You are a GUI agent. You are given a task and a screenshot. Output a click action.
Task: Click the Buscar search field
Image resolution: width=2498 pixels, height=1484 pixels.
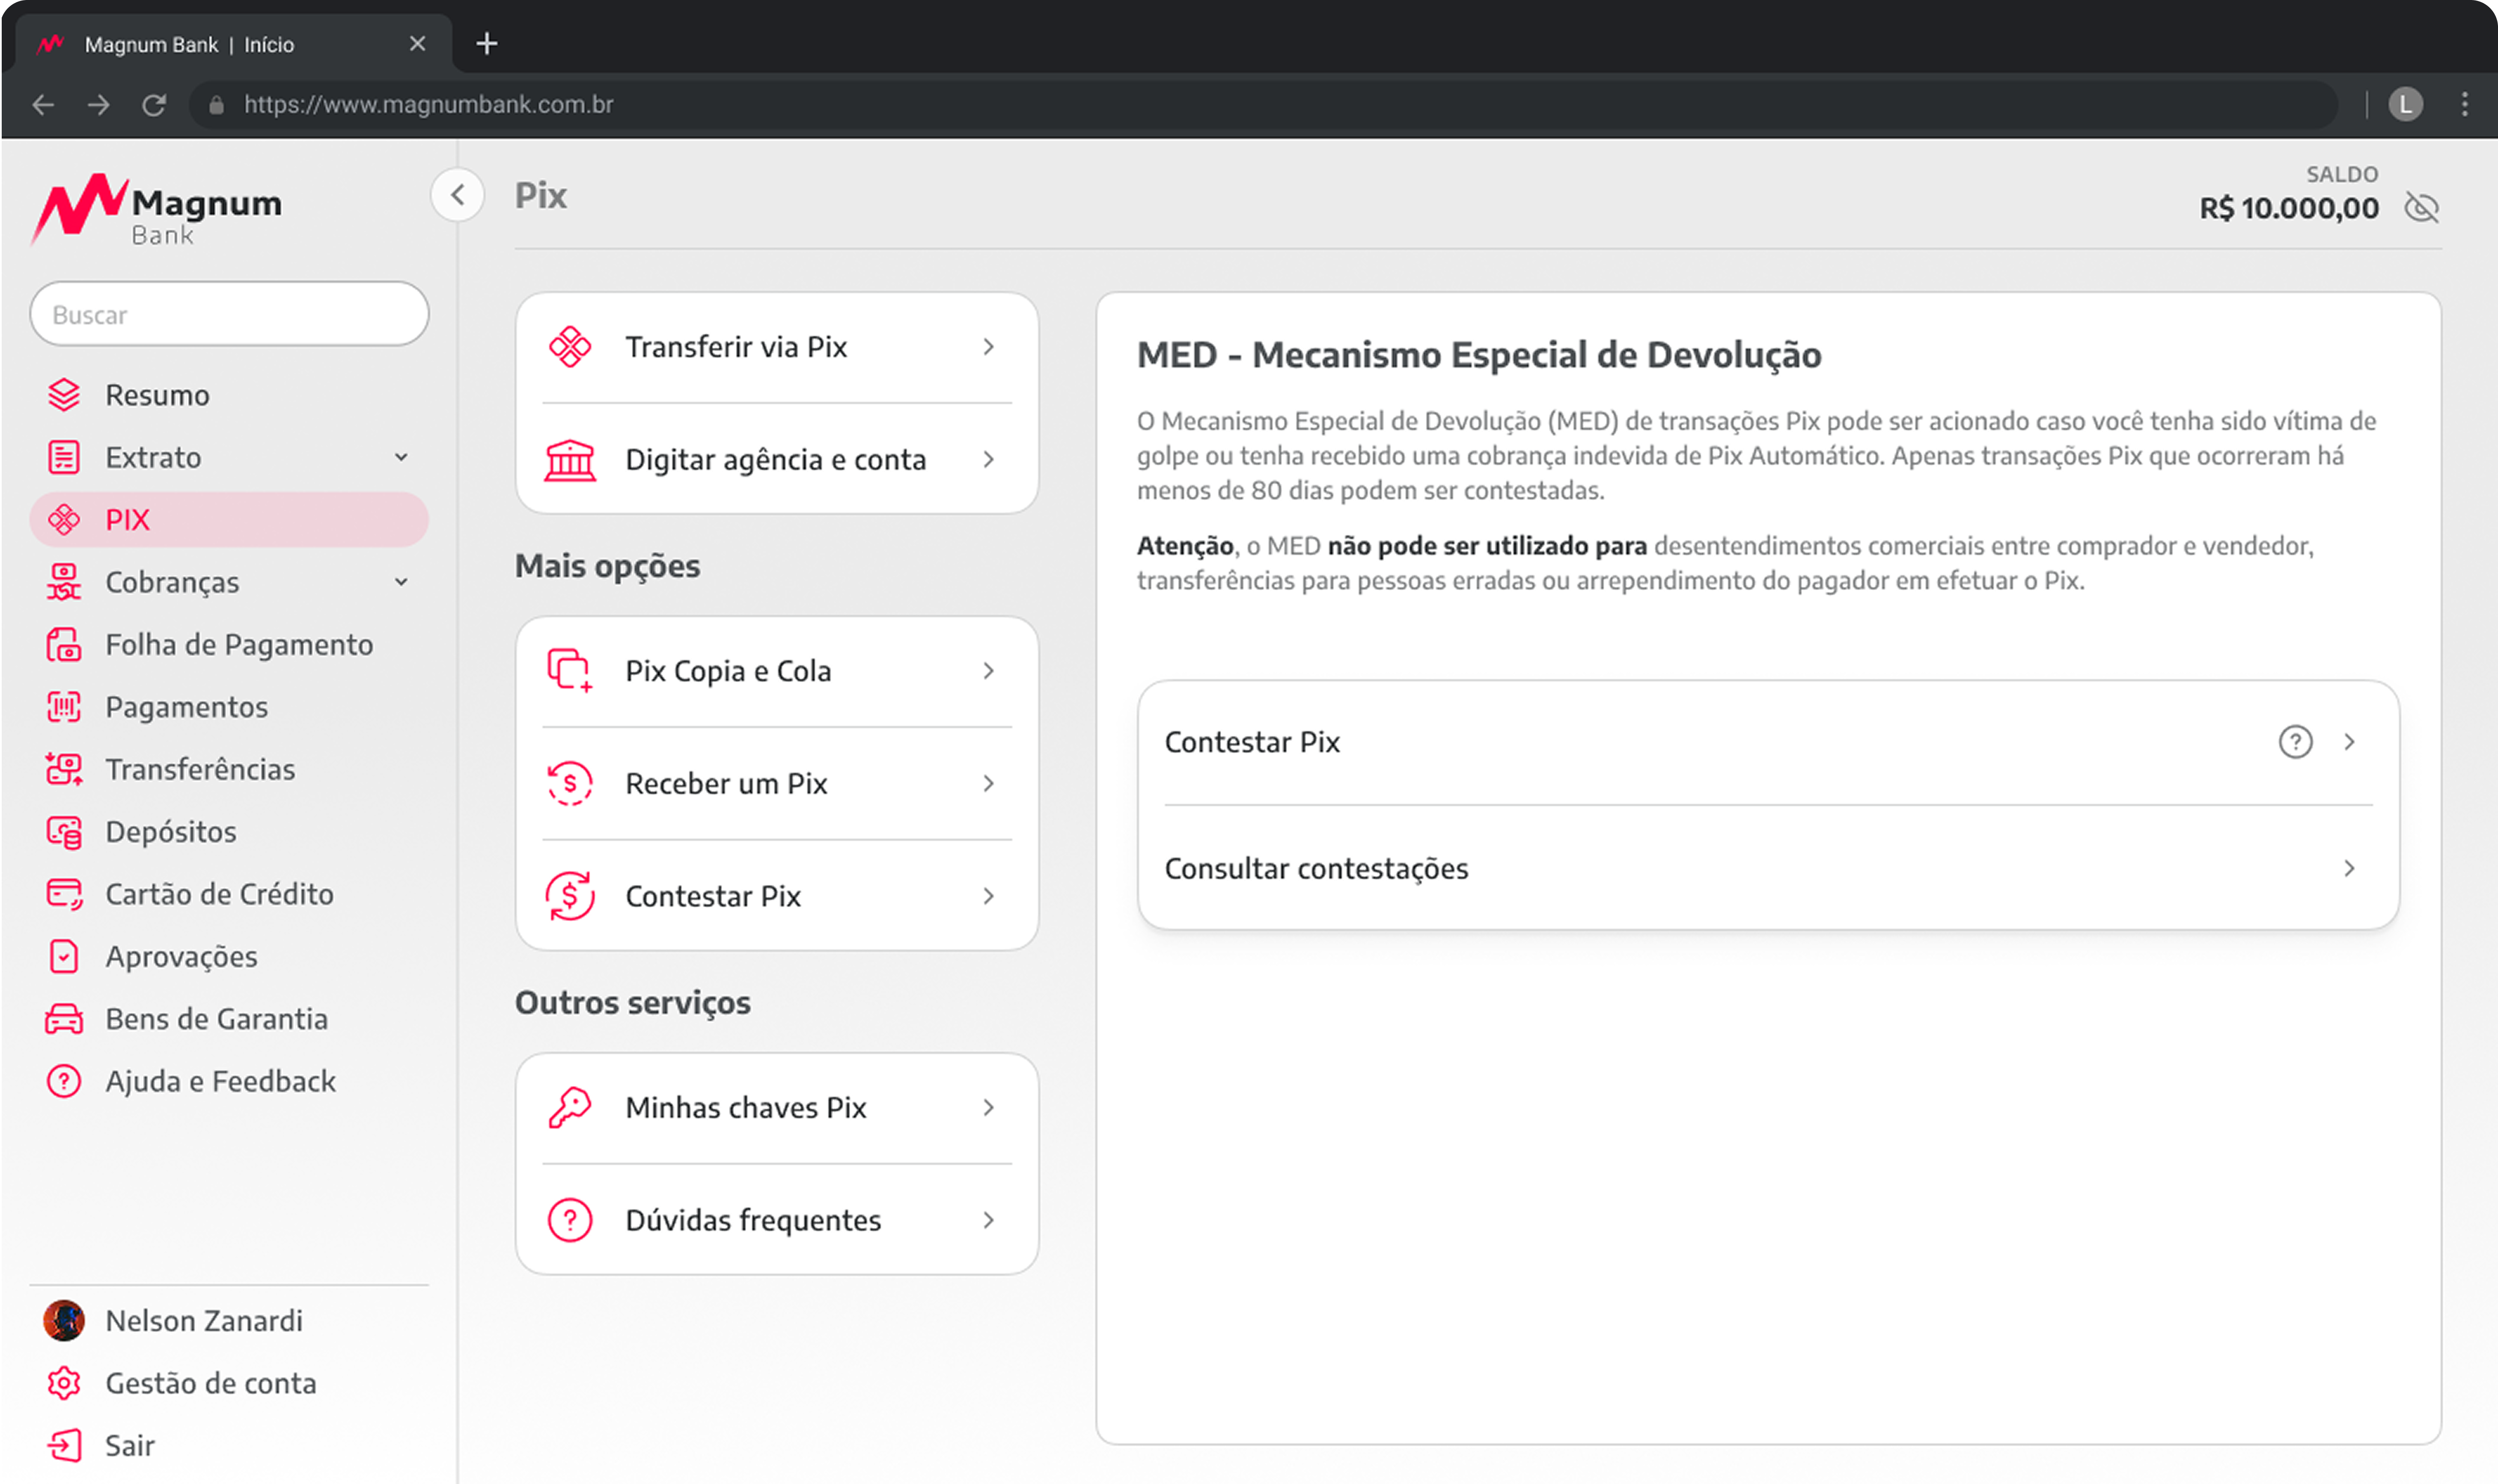point(230,315)
